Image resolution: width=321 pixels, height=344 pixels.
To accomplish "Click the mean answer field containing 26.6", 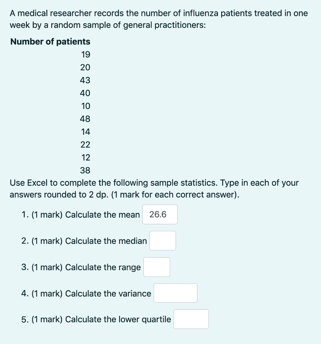I will tap(160, 214).
